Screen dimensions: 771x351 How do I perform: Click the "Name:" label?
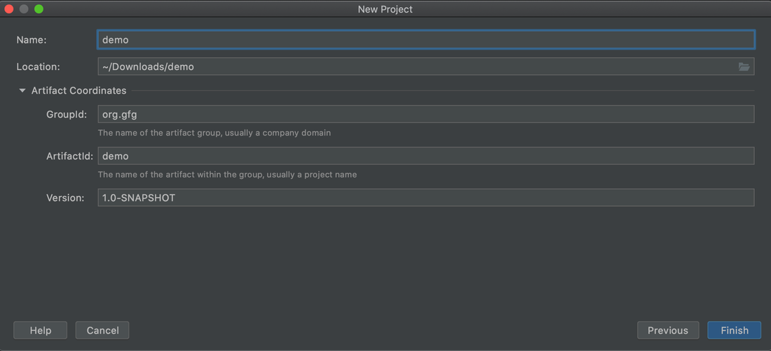(32, 40)
